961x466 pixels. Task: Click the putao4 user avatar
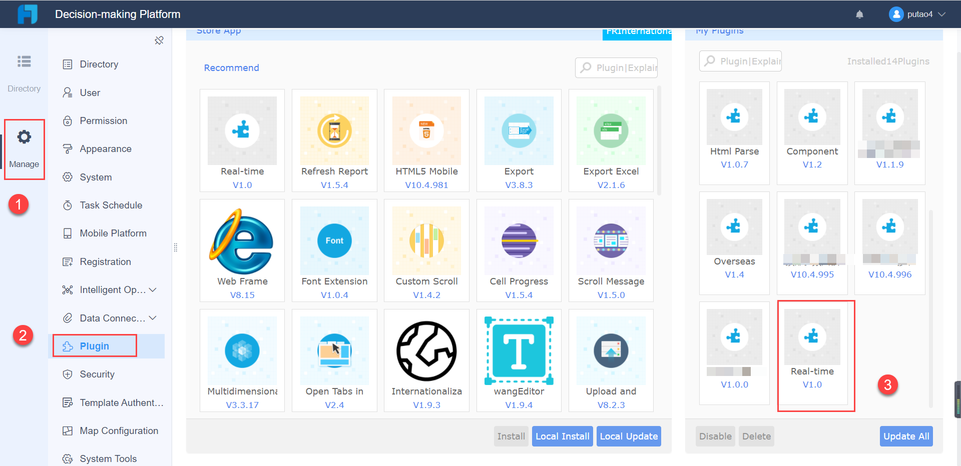coord(896,14)
